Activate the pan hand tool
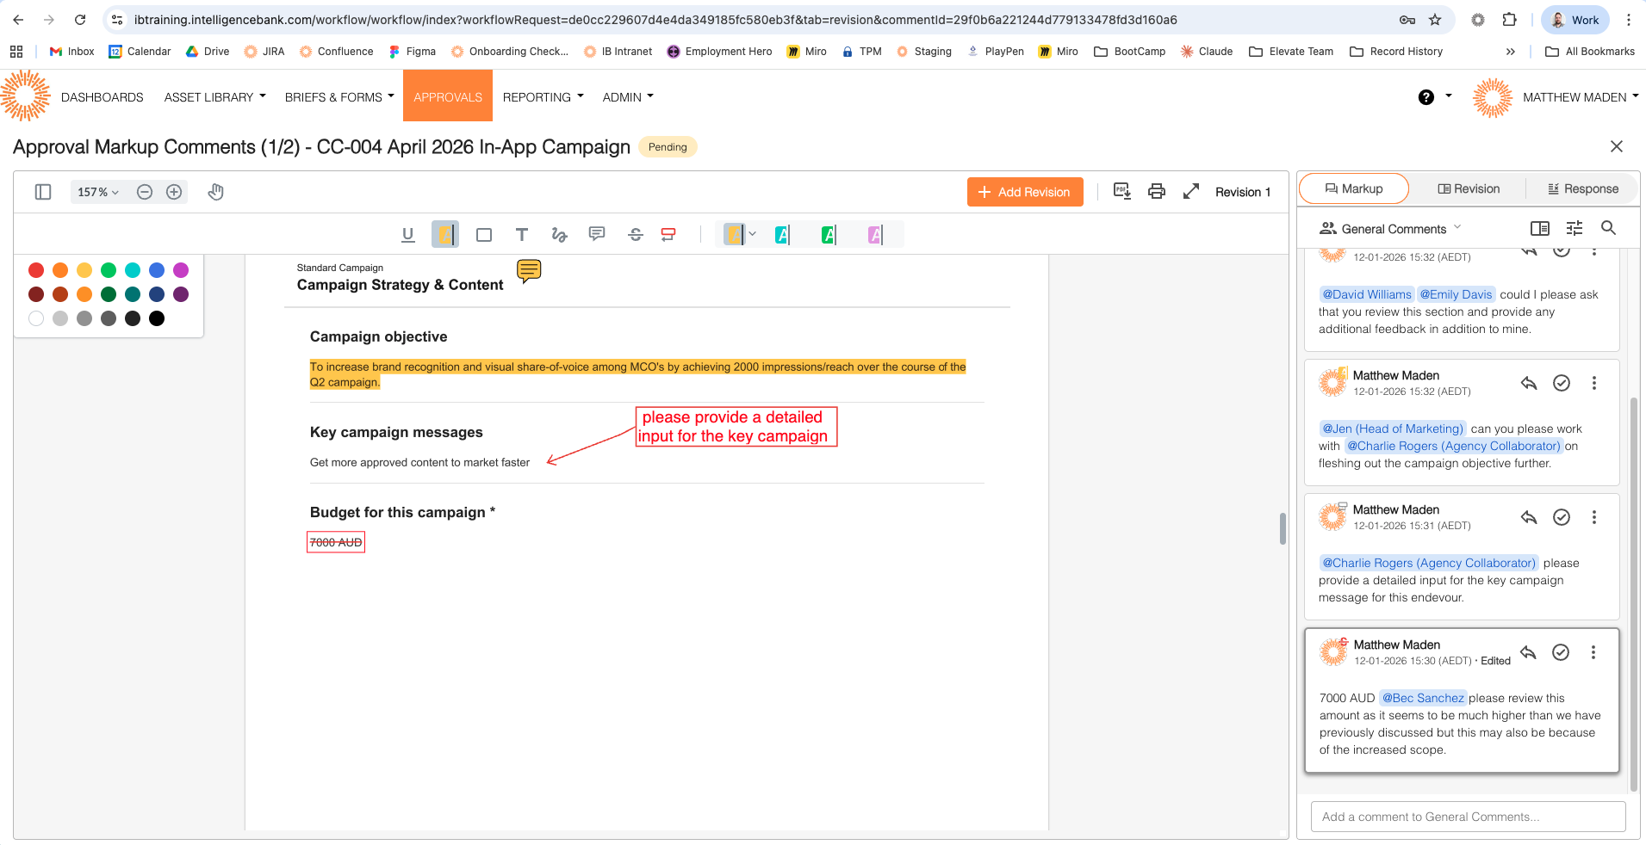1646x845 pixels. tap(216, 192)
